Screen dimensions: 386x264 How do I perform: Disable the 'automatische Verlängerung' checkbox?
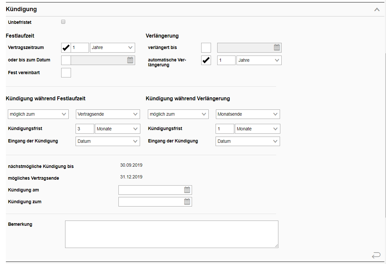pos(206,60)
